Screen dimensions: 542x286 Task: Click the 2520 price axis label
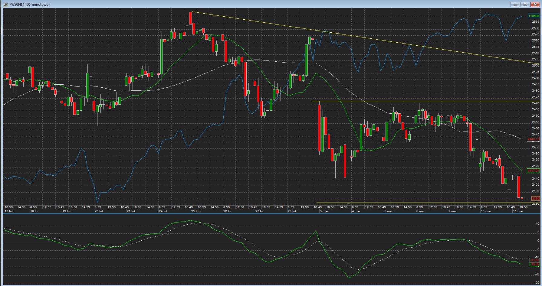click(x=535, y=41)
